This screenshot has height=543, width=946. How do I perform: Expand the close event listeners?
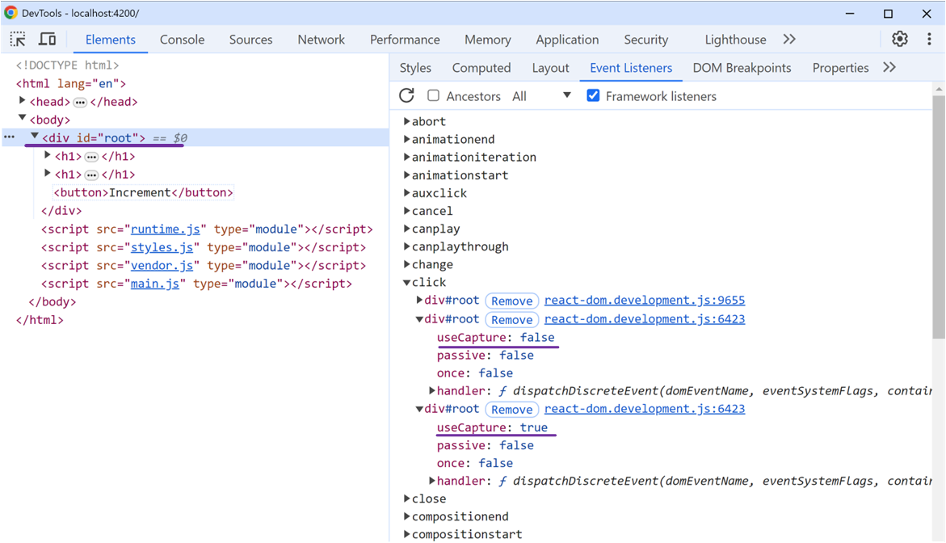[407, 499]
